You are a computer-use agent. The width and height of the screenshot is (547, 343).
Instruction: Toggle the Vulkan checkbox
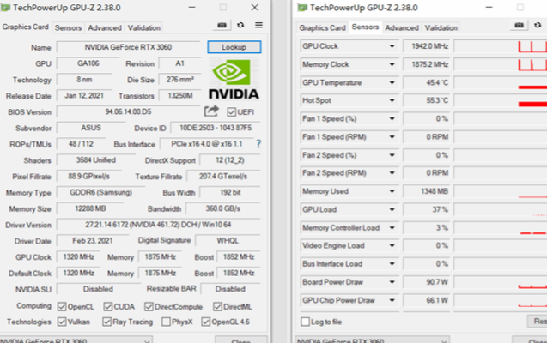[x=62, y=322]
